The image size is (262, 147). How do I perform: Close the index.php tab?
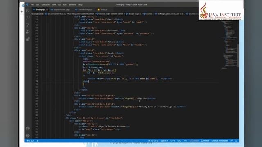[47, 9]
